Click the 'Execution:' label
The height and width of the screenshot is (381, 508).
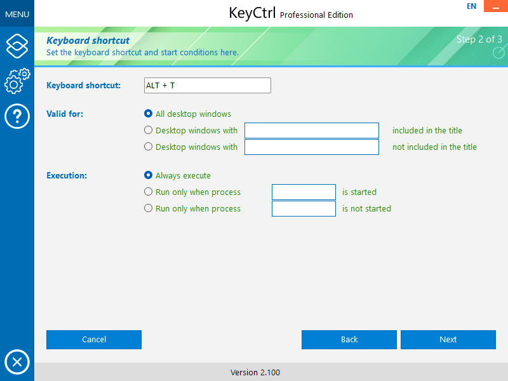[x=67, y=175]
